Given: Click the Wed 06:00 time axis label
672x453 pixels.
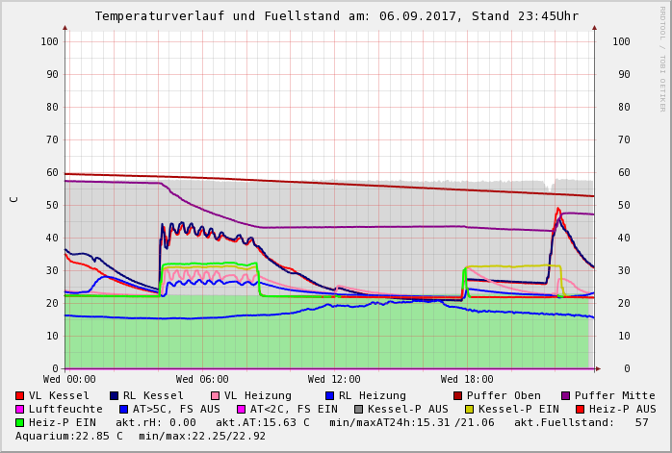Looking at the screenshot, I should coord(202,380).
